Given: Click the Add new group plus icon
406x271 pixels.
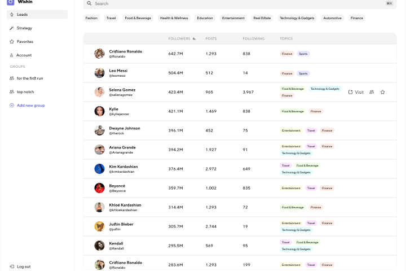Looking at the screenshot, I should click(x=12, y=105).
